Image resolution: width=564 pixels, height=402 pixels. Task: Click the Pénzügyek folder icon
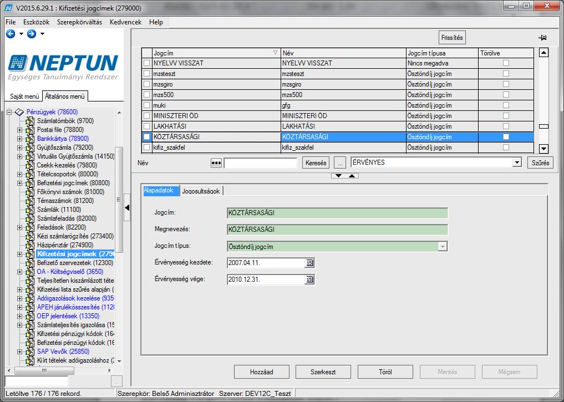(x=20, y=112)
